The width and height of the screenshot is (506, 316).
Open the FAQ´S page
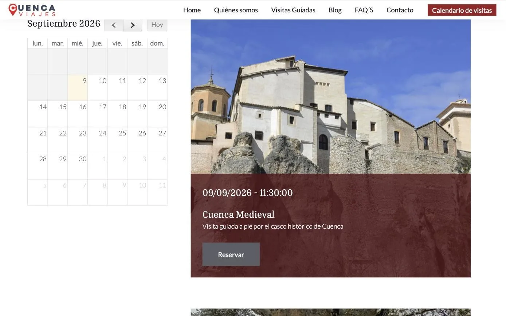click(x=364, y=10)
